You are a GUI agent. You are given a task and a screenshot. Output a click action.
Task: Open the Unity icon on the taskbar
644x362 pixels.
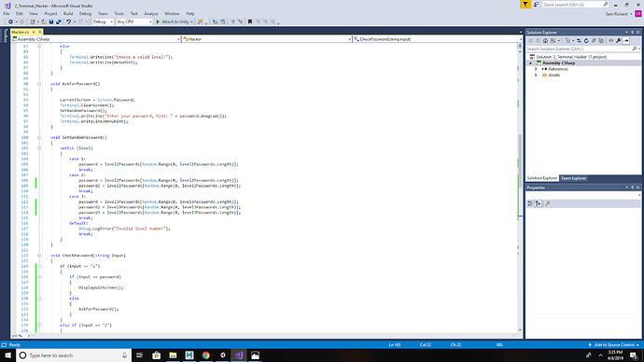pyautogui.click(x=222, y=355)
